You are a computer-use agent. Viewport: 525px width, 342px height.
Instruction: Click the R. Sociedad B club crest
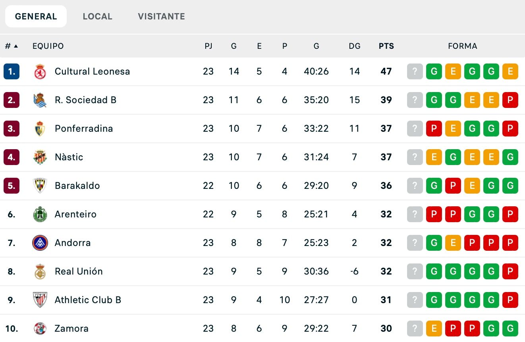coord(40,100)
